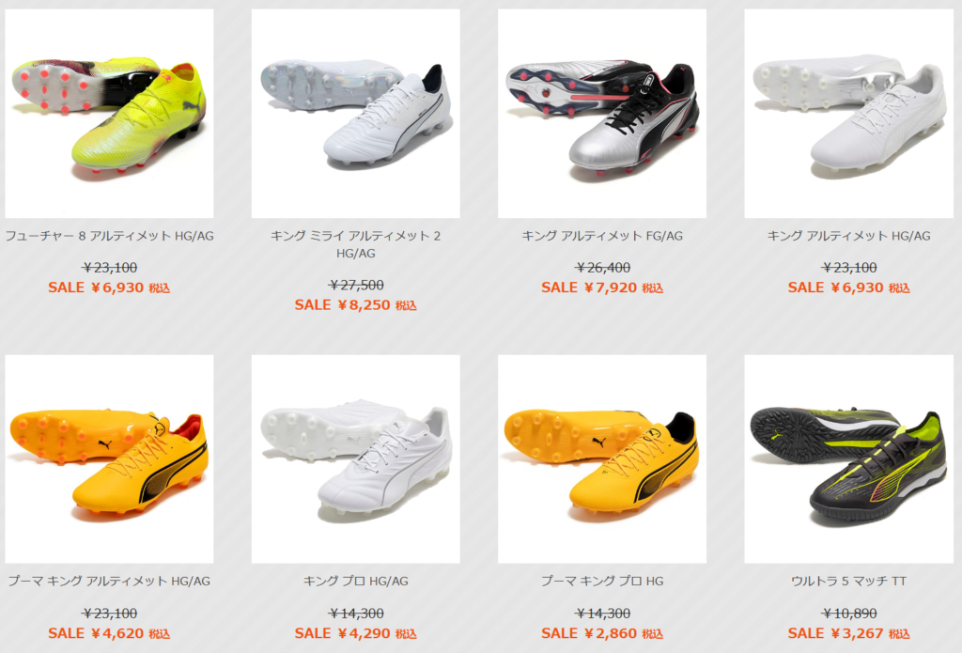The height and width of the screenshot is (653, 962).
Task: Select the black Ultra 5 Match TT image
Action: [849, 459]
